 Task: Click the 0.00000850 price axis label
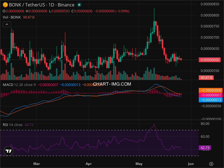click(x=210, y=4)
